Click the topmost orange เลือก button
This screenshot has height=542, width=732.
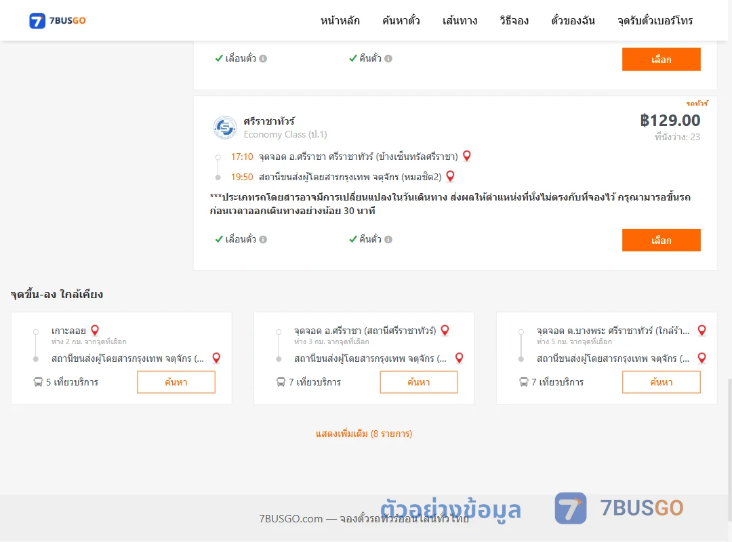coord(661,60)
